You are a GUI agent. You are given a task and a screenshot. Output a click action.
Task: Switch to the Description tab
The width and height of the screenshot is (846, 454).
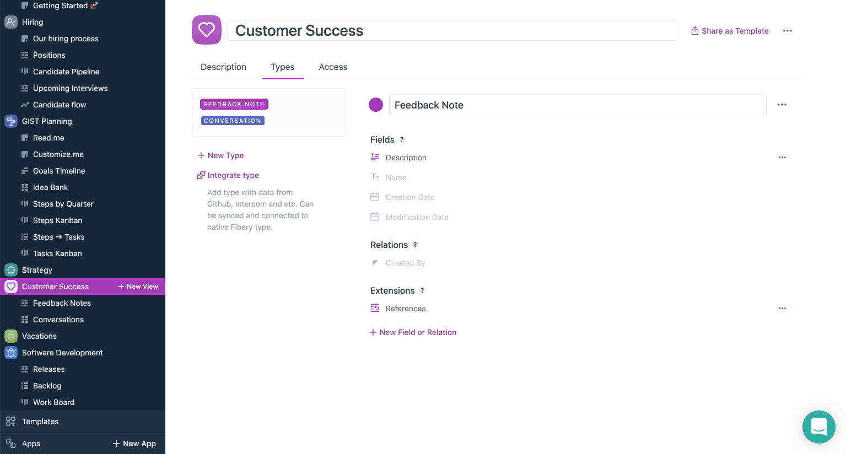[223, 67]
